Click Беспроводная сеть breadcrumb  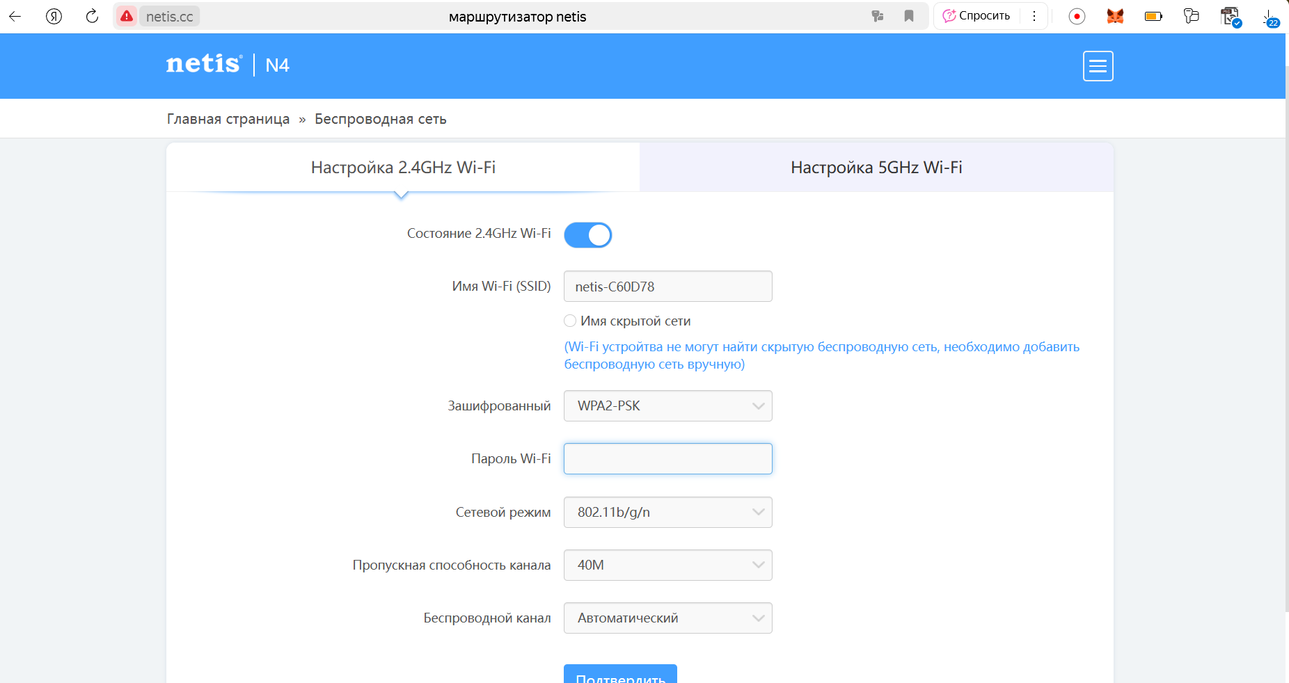coord(381,119)
